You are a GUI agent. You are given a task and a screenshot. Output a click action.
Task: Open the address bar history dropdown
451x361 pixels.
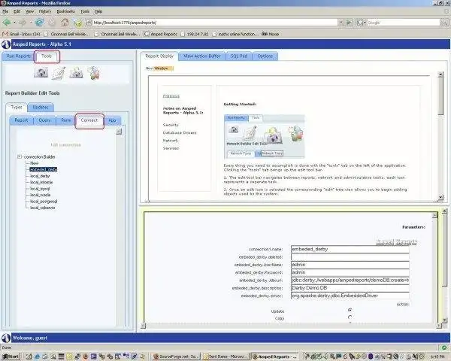(341, 22)
